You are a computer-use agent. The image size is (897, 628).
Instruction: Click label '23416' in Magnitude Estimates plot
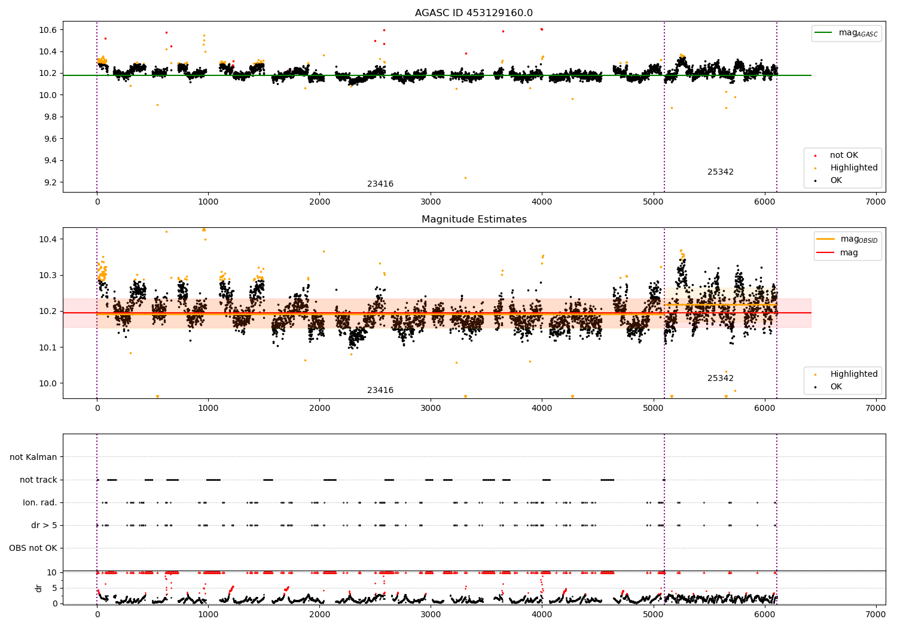click(380, 390)
